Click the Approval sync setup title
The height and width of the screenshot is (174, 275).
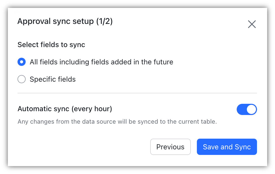pyautogui.click(x=65, y=21)
